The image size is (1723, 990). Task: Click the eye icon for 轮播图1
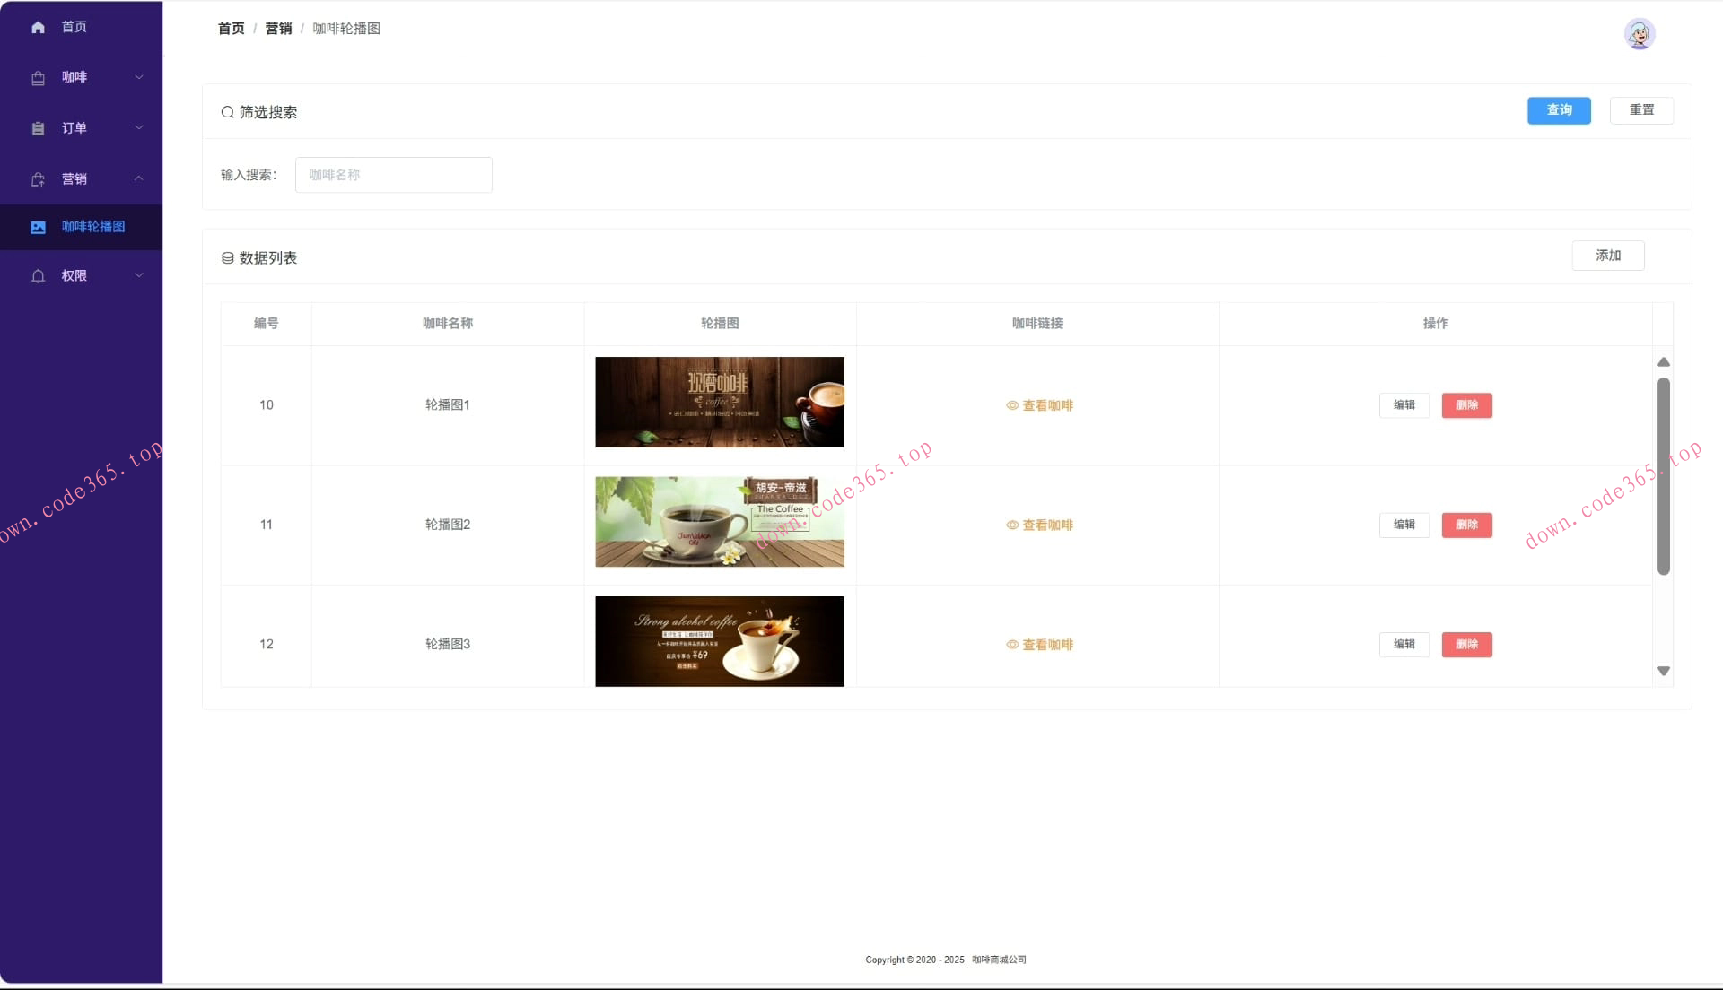(x=1012, y=405)
